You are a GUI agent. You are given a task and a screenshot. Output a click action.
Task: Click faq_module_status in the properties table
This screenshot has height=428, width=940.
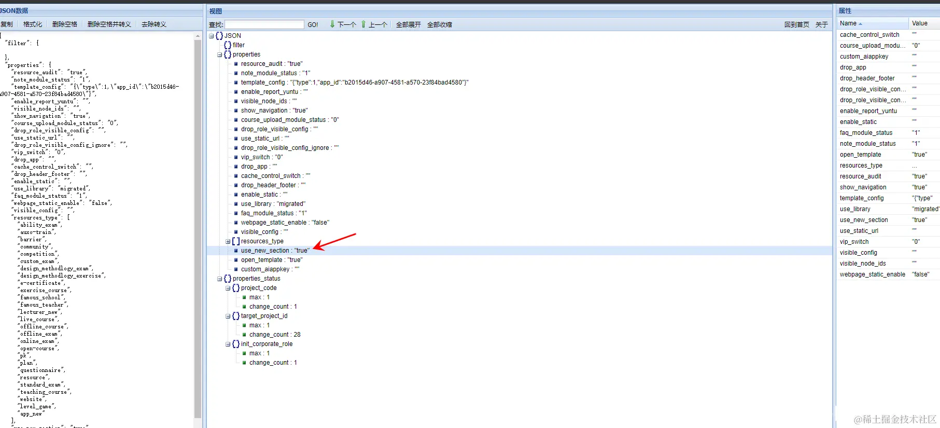click(866, 133)
